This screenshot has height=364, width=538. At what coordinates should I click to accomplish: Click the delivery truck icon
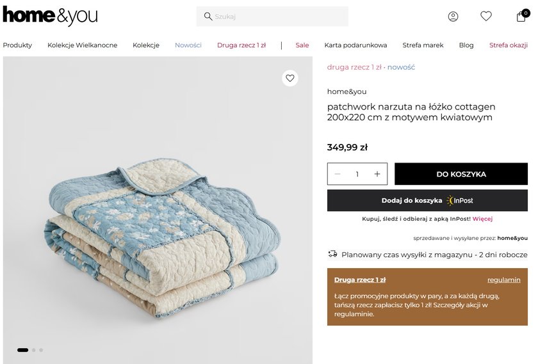point(332,254)
